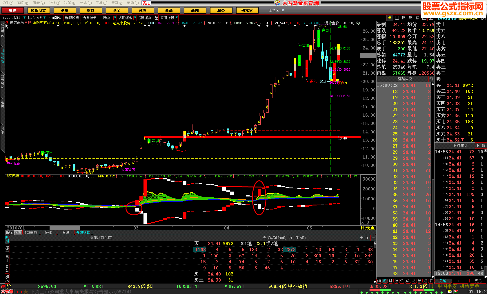Open the 基金 section
487x294 pixels.
click(117, 10)
